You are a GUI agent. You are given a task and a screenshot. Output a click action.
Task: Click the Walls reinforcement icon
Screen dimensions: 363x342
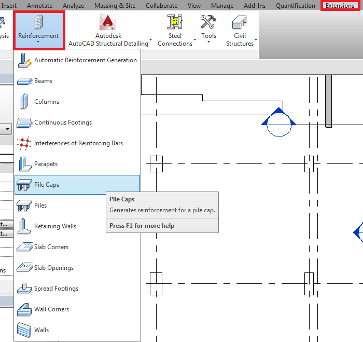point(24,330)
